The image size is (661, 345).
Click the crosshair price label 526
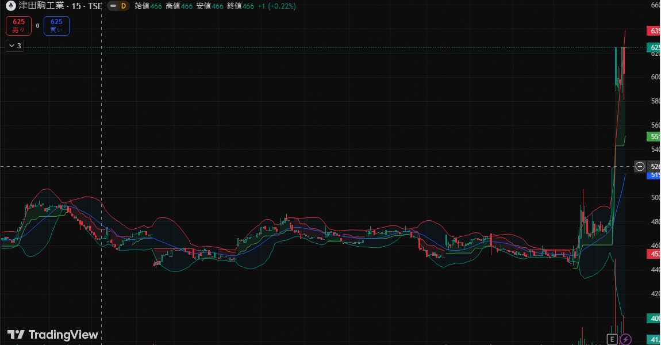click(654, 167)
